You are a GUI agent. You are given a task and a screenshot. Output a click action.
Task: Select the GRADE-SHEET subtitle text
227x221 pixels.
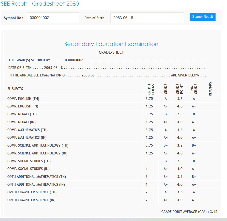pos(111,52)
